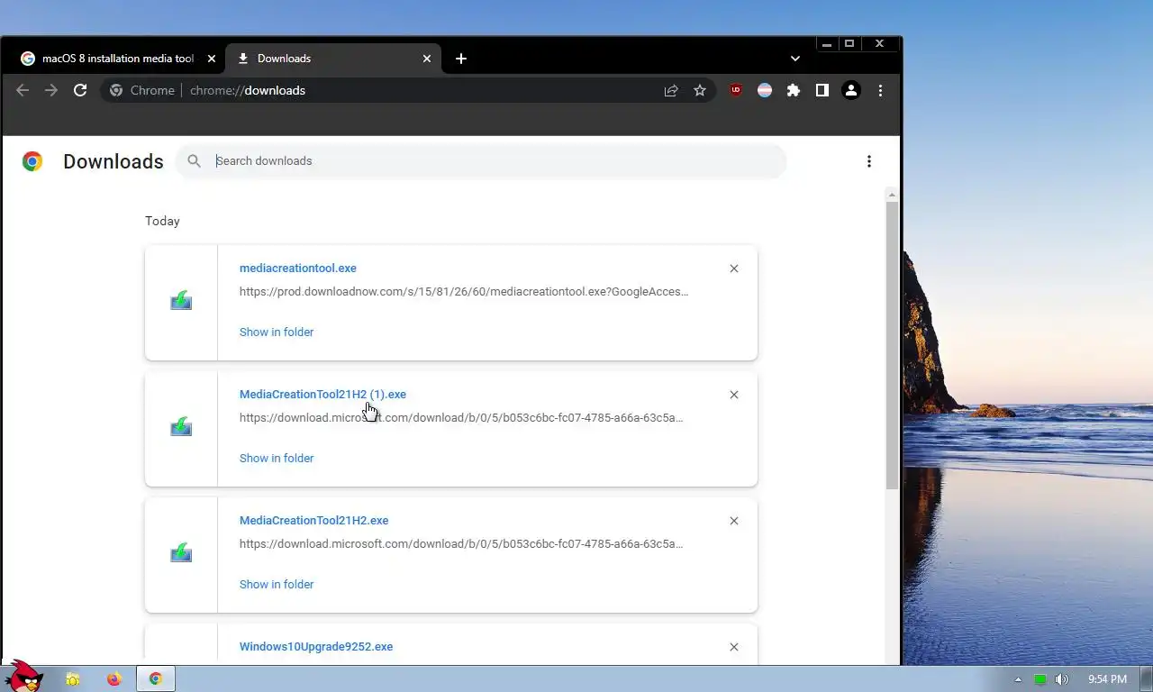Screen dimensions: 1153x692
Task: Click the file icon for MediaCreationTool21H2 (1).exe
Action: coord(181,427)
